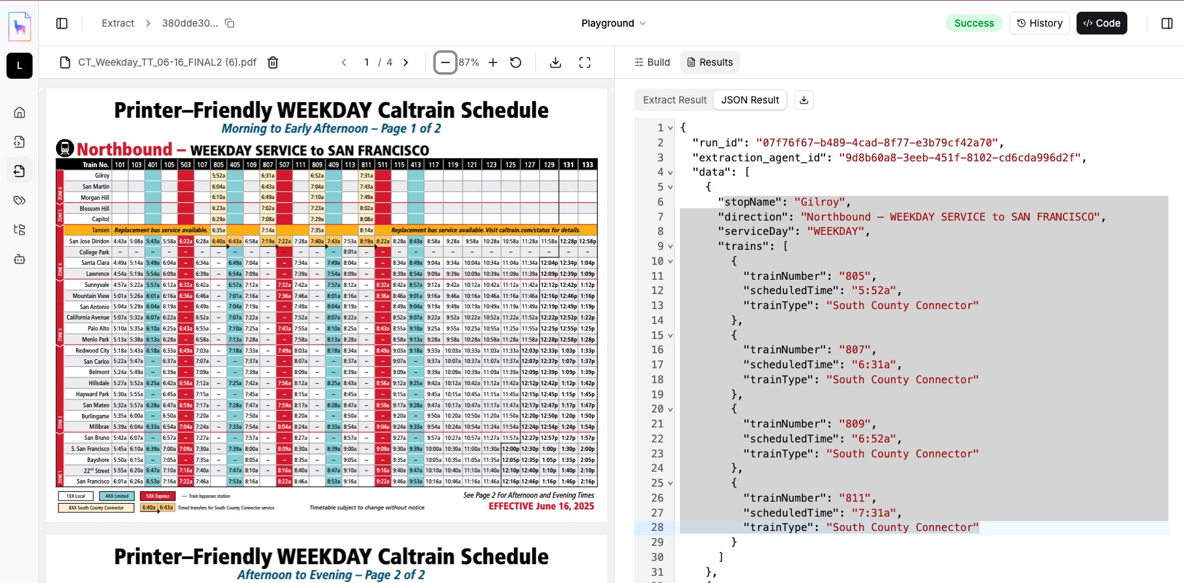Click the PDF file document icon

[x=65, y=62]
